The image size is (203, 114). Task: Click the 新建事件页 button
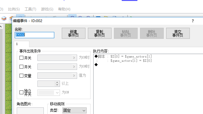pyautogui.click(x=73, y=33)
